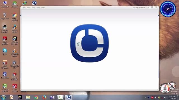This screenshot has width=179, height=100.
Task: Select the User Guide desktop shortcut
Action: coord(5,75)
